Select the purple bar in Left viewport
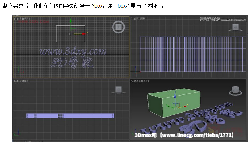Screen dimensions: 248x142 pos(70,115)
